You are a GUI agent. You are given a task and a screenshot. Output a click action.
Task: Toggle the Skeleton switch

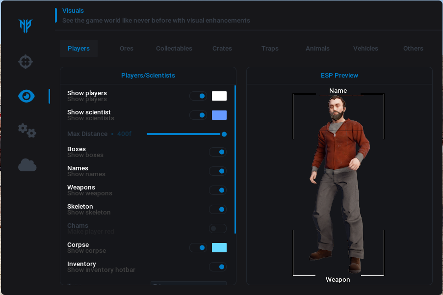tap(218, 210)
